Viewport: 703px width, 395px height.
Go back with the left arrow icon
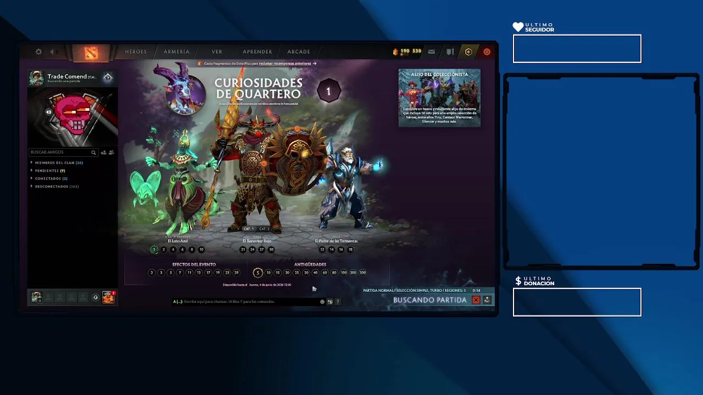[52, 52]
